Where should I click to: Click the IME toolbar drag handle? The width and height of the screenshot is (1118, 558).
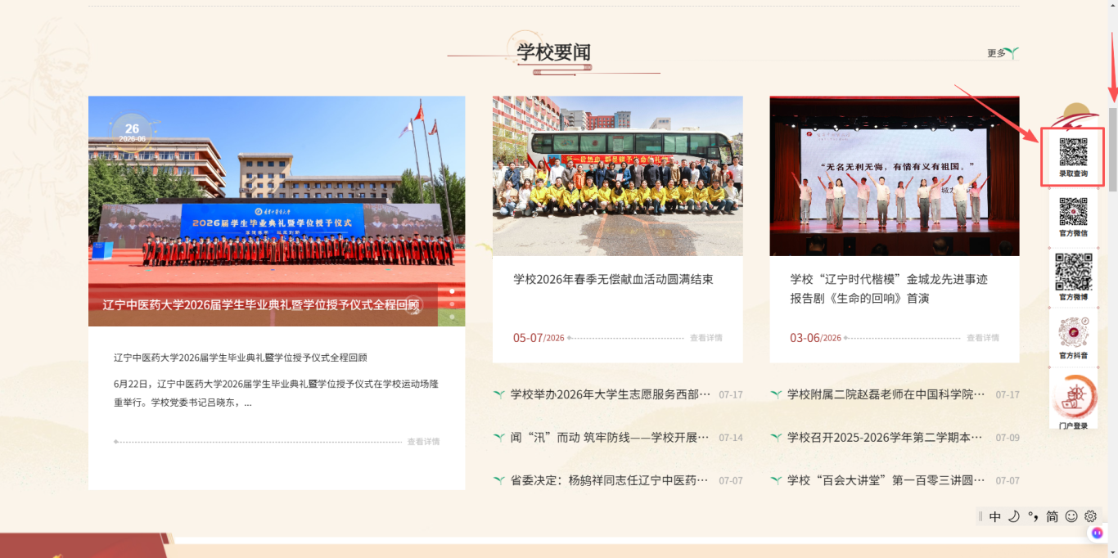click(981, 516)
